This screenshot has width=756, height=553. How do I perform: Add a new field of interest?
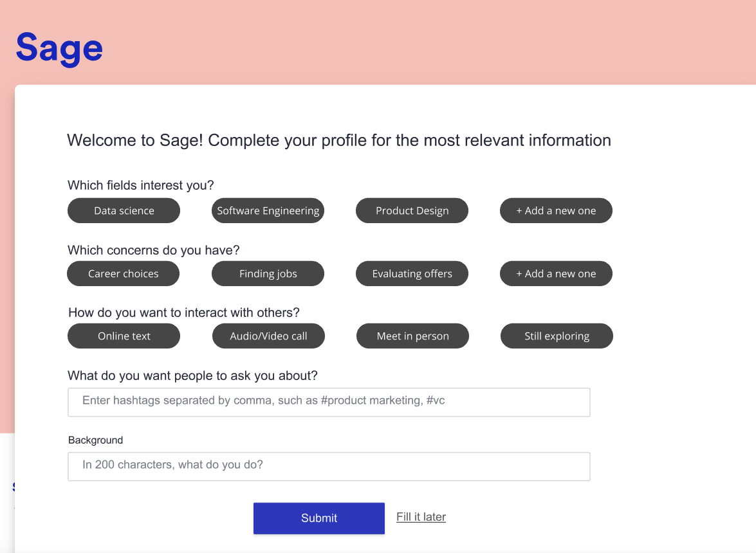[x=556, y=210]
